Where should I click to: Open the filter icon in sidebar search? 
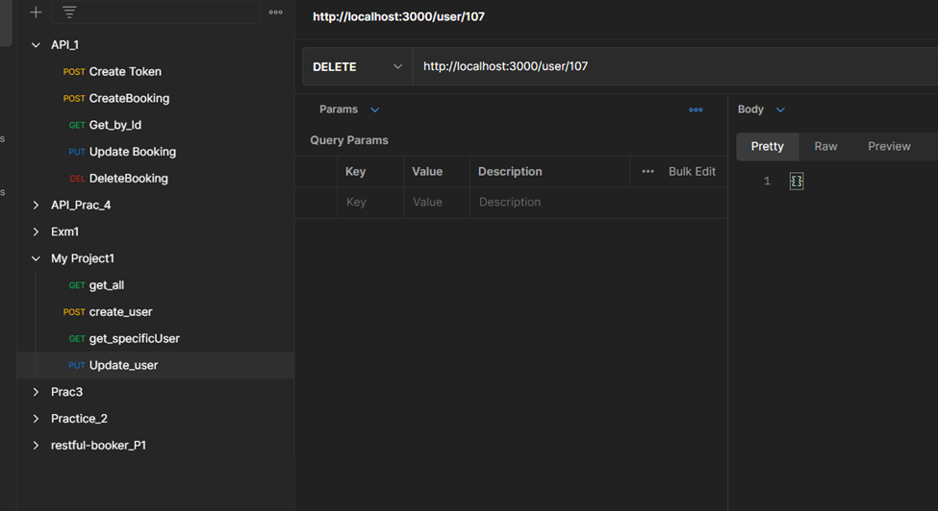click(x=69, y=12)
